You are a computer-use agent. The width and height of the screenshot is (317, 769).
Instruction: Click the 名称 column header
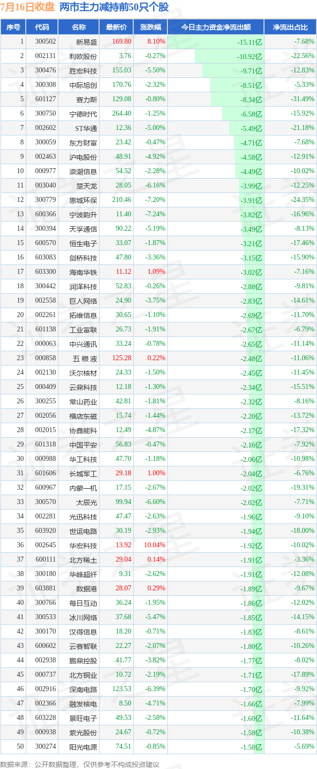79,27
